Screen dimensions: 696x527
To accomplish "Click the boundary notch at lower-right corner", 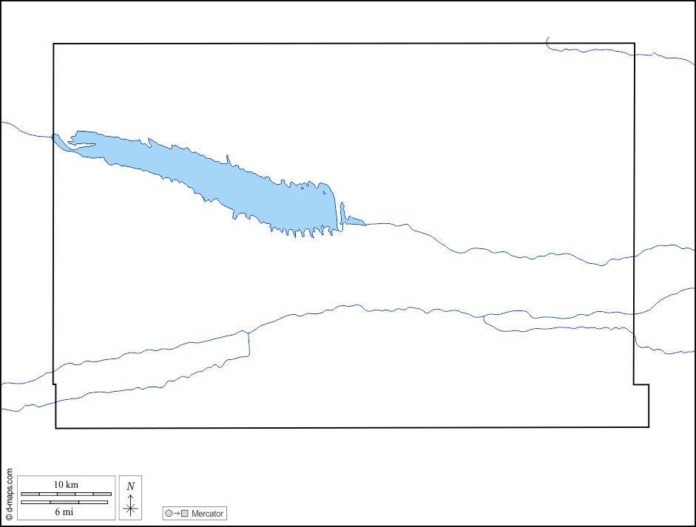I will pyautogui.click(x=641, y=385).
